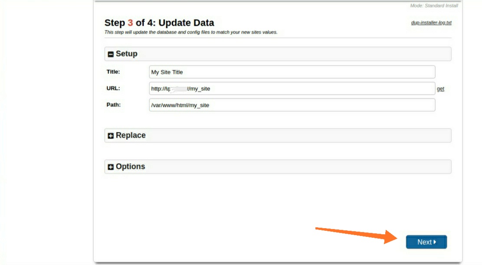The width and height of the screenshot is (482, 265).
Task: Click the 'Step 3 of 4: Update Data' heading
Action: click(x=159, y=23)
